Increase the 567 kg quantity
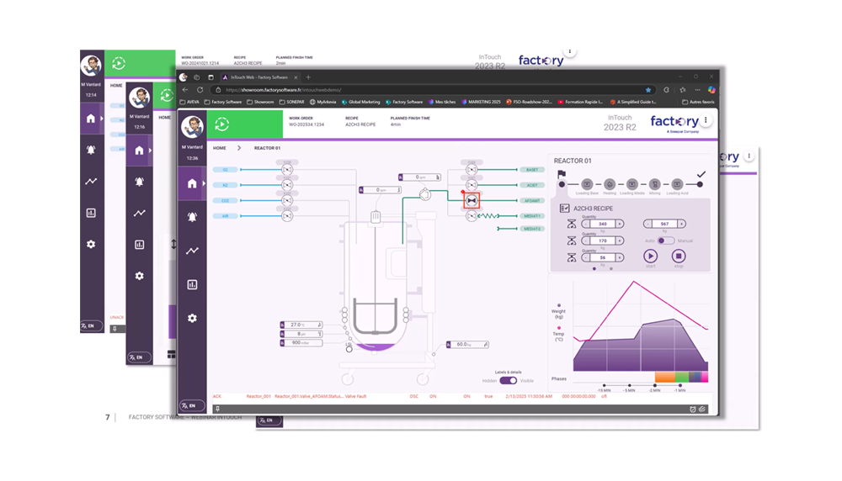This screenshot has height=481, width=842. click(681, 225)
